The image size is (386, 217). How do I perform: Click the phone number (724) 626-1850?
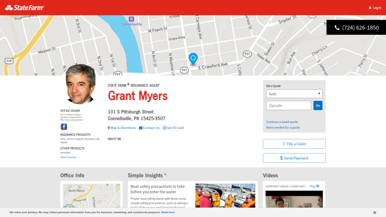pyautogui.click(x=356, y=28)
